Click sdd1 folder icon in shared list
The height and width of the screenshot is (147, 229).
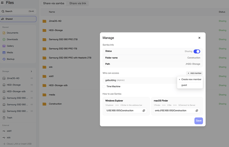point(44,76)
